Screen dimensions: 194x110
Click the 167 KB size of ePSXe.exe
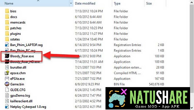[x=159, y=79]
